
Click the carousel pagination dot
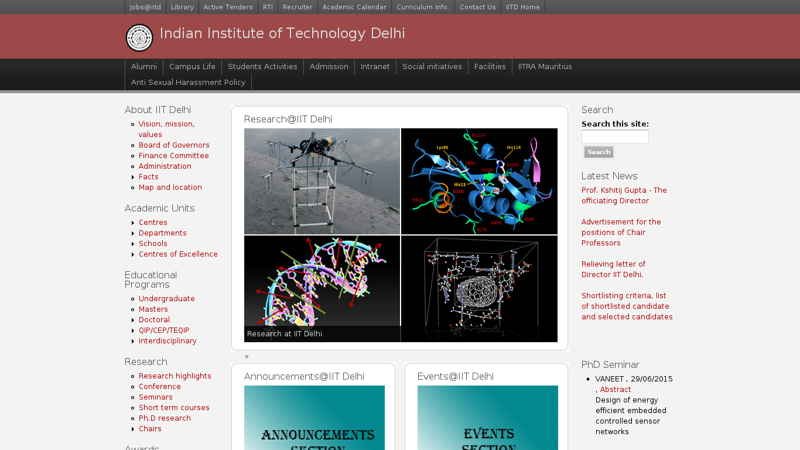point(247,356)
